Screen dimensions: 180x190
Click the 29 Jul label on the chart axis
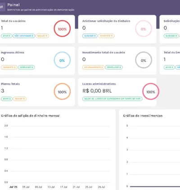coord(101,187)
